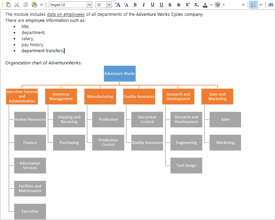Increase font size with grow font icon
Image resolution: width=275 pixels, height=220 pixels.
[117, 5]
